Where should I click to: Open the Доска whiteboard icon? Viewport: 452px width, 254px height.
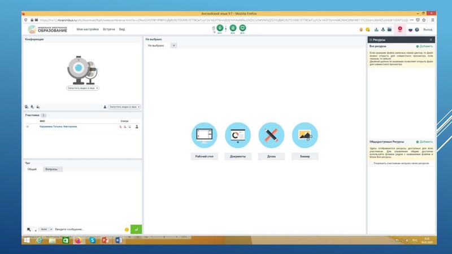(271, 135)
